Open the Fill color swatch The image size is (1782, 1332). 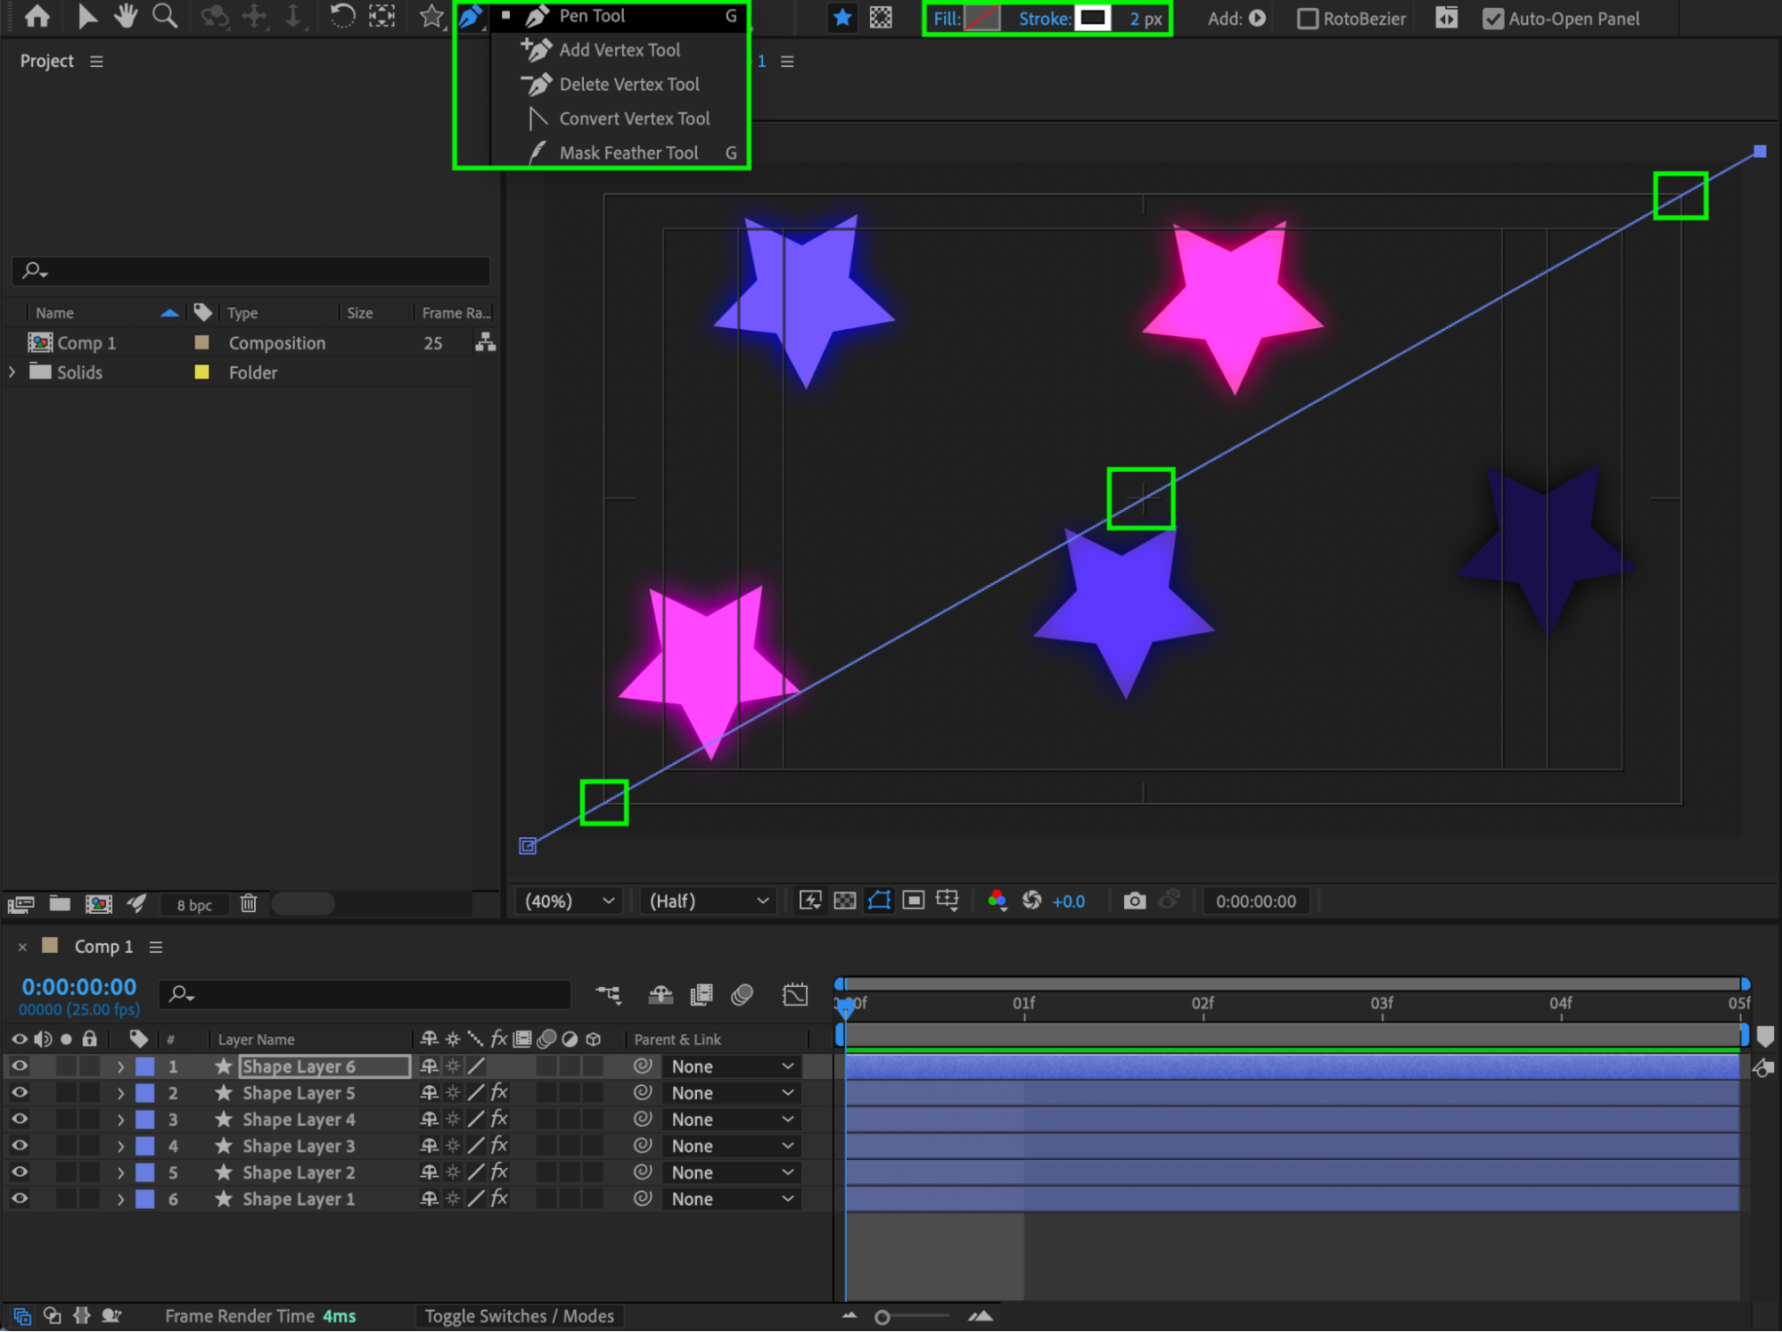coord(982,19)
